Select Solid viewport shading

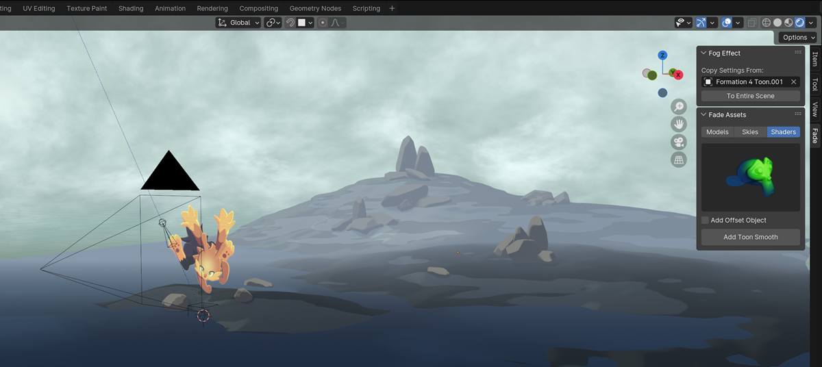(x=777, y=23)
